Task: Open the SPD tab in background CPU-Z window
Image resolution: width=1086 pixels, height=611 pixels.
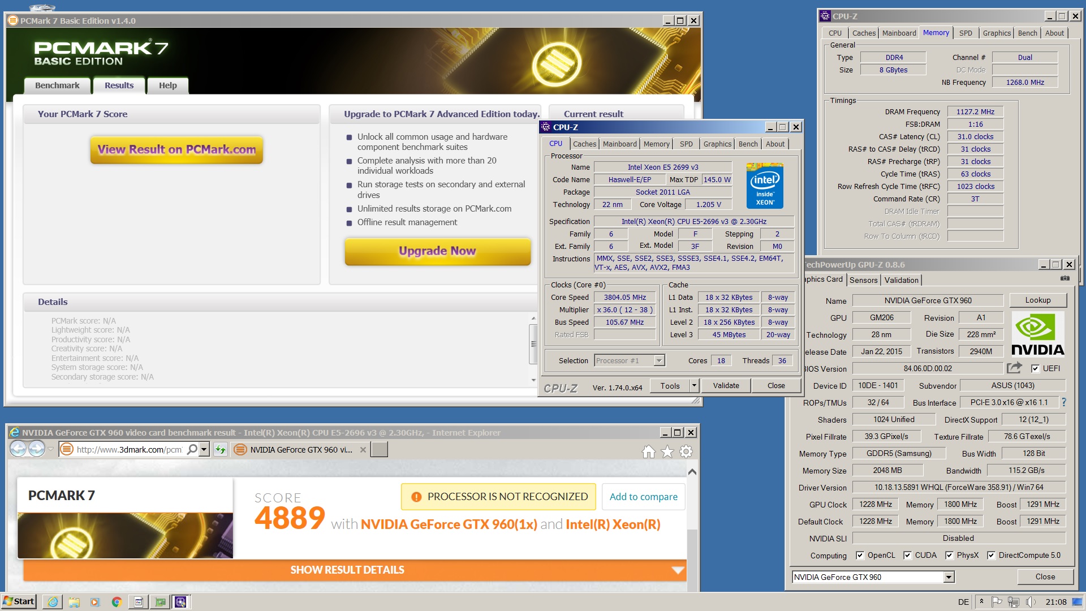Action: point(966,33)
